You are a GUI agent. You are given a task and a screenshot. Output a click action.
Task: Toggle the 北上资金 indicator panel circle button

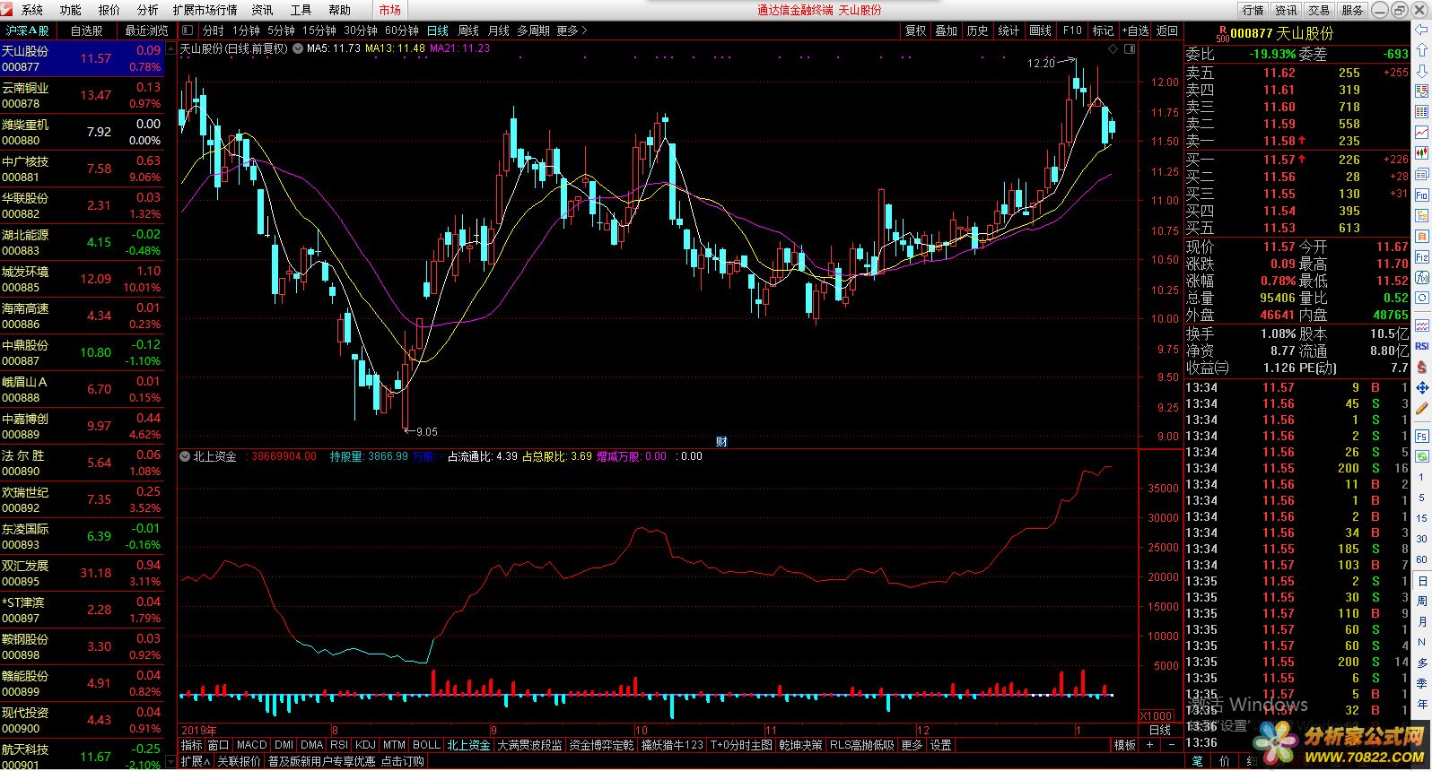click(186, 456)
